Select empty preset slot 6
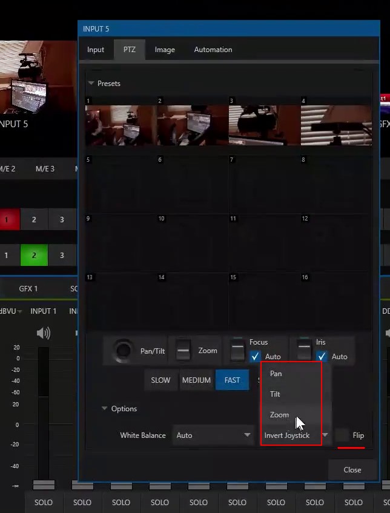The height and width of the screenshot is (513, 390). (x=193, y=184)
